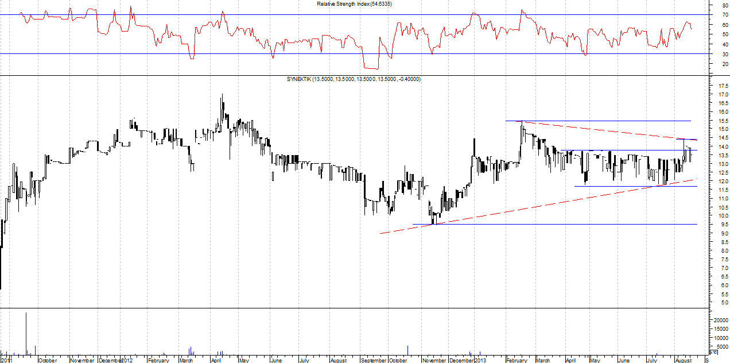730x363 pixels.
Task: Select the blue support line at 11.7
Action: (x=631, y=186)
